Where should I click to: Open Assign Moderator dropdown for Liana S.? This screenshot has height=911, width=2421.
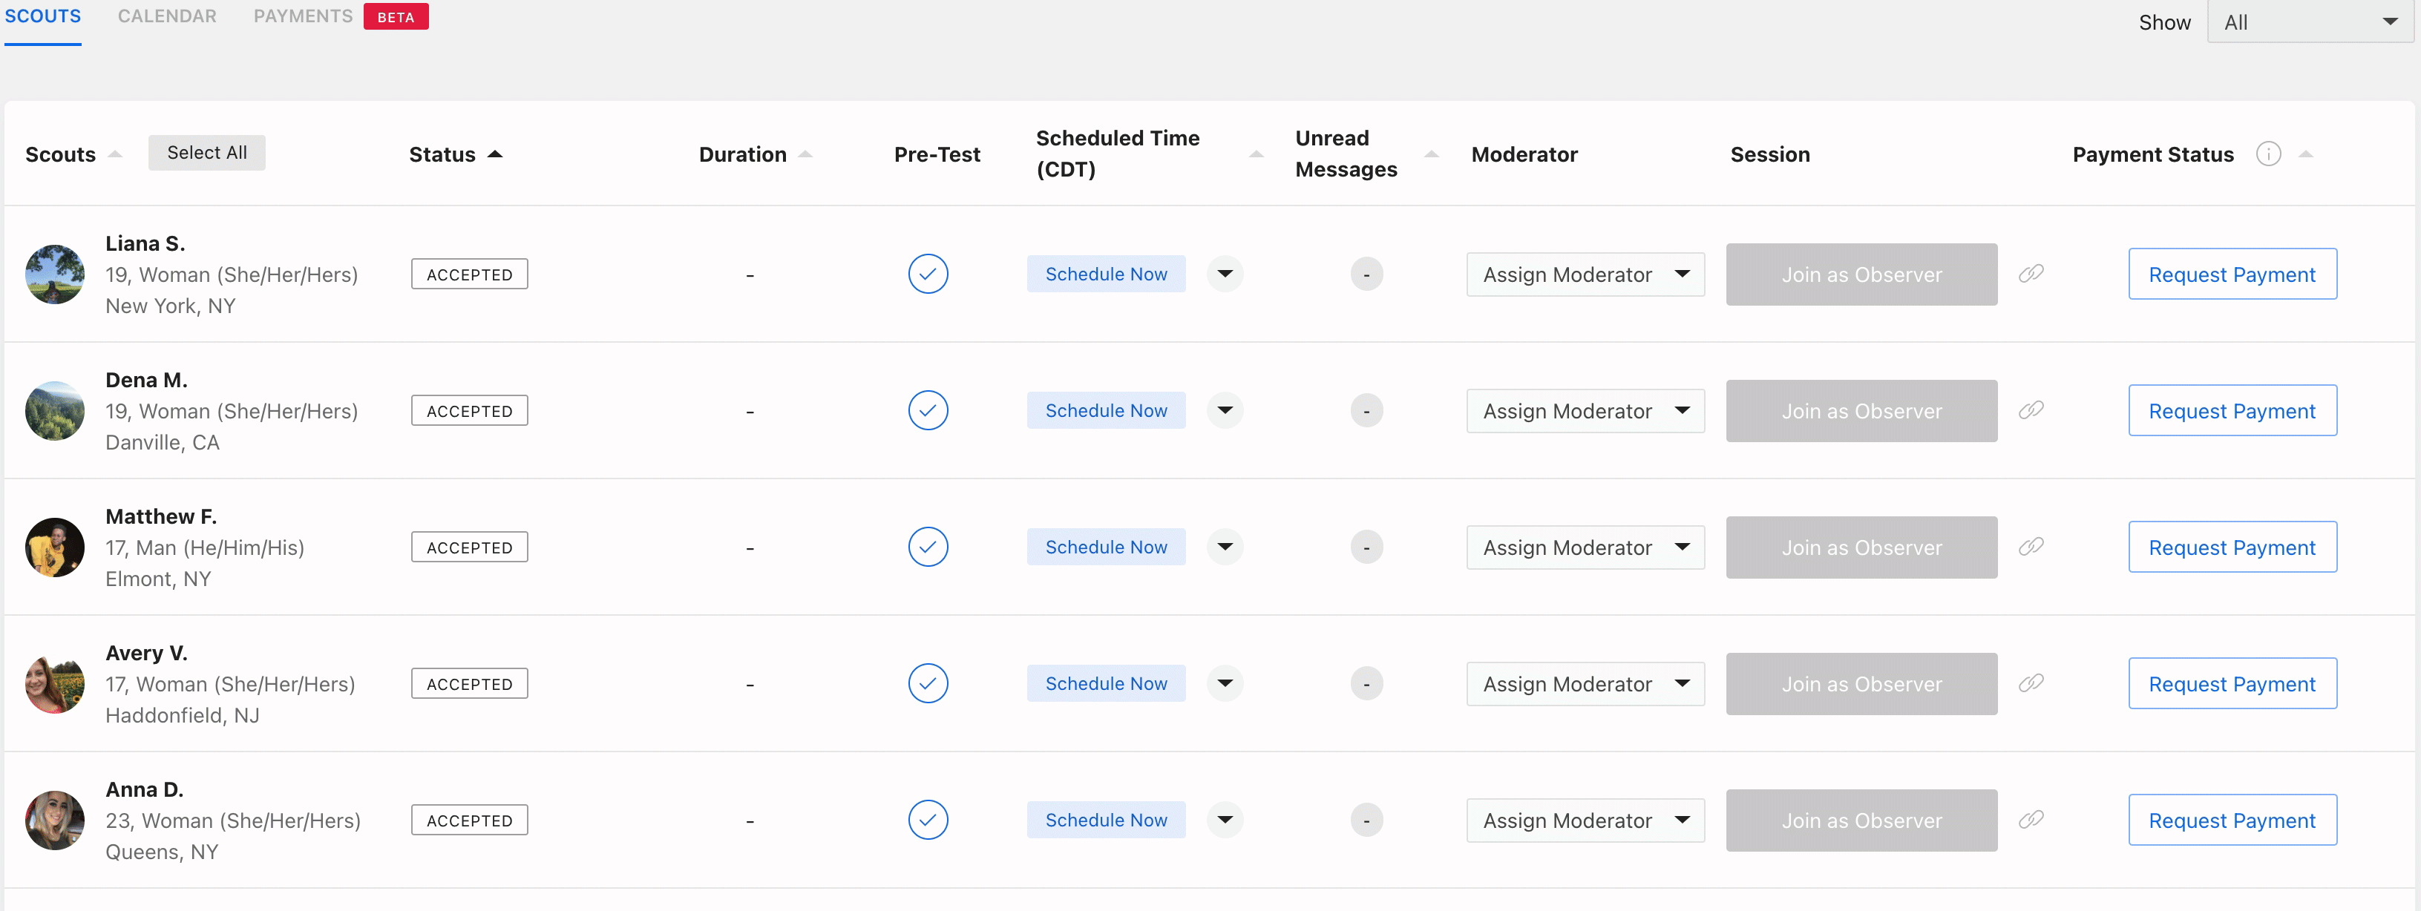(1585, 274)
